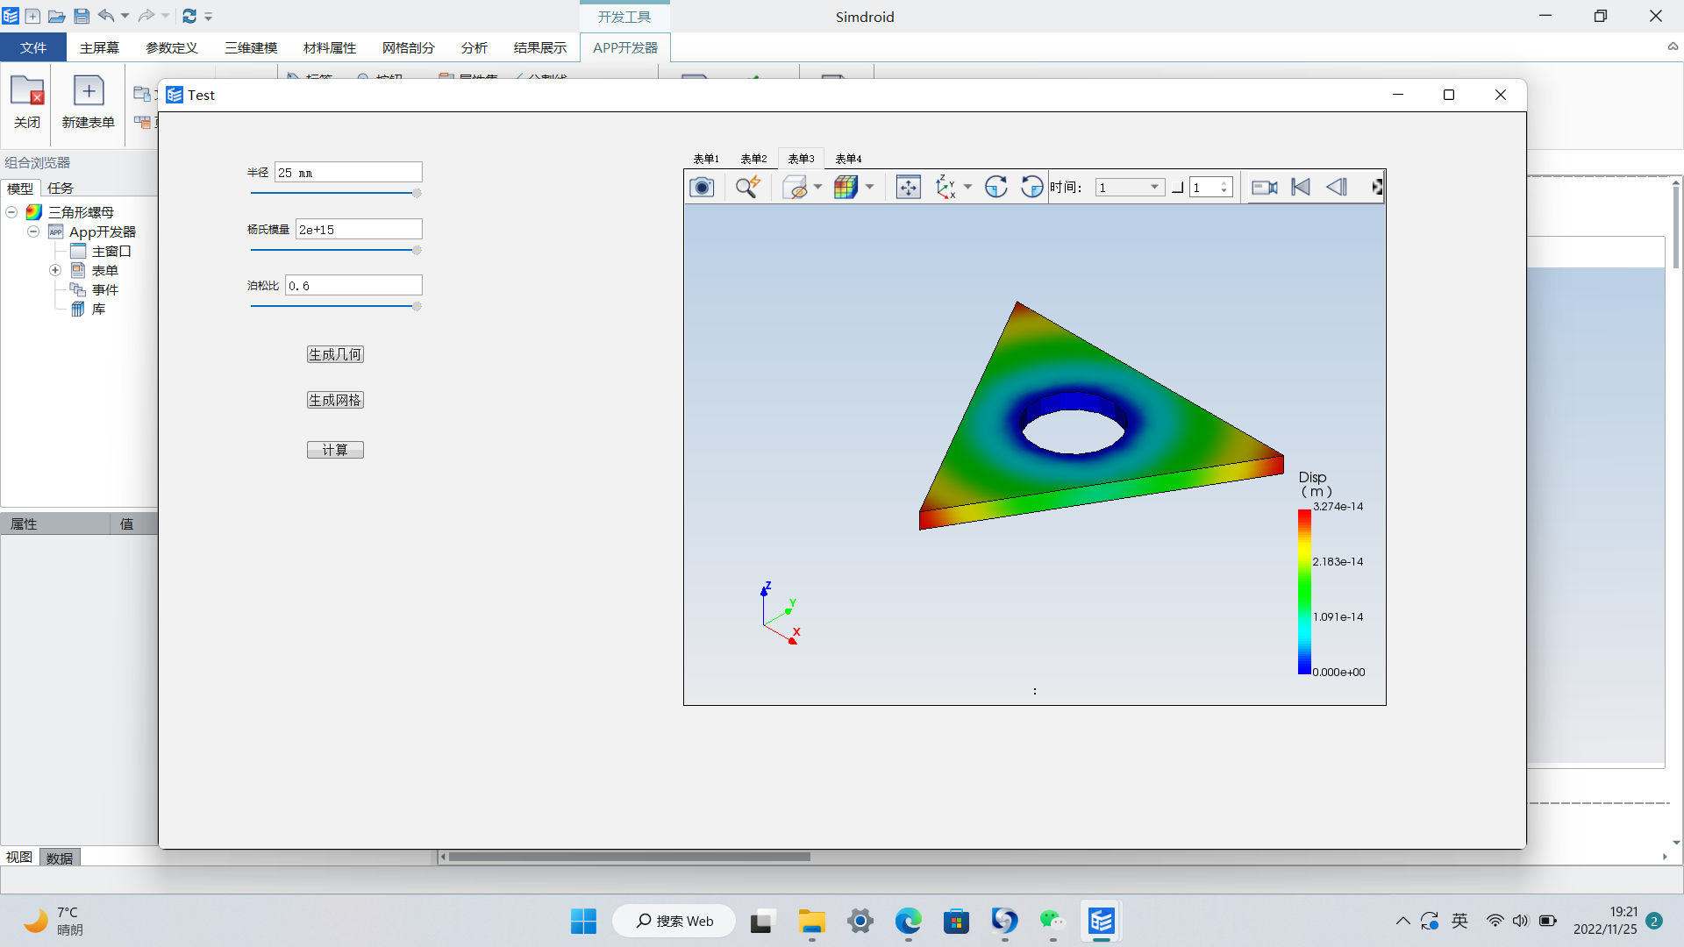1684x947 pixels.
Task: Open the 三维建模 ribbon tab
Action: [251, 47]
